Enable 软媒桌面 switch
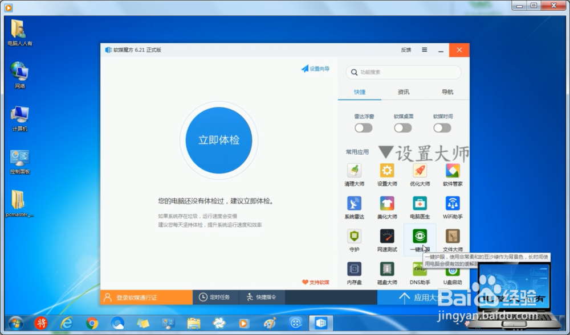 (x=403, y=127)
